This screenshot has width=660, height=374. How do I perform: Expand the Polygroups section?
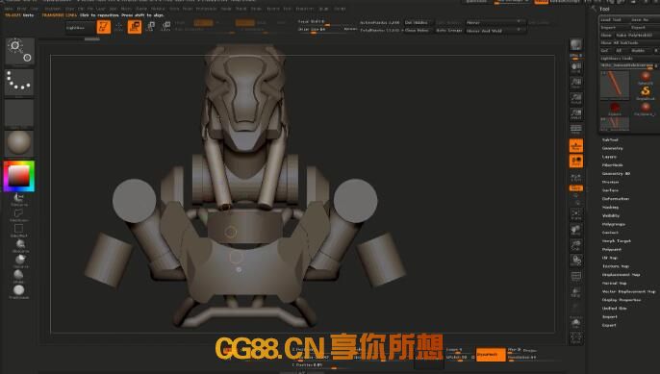[614, 224]
